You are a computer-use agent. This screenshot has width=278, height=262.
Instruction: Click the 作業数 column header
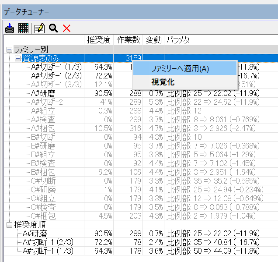129,40
